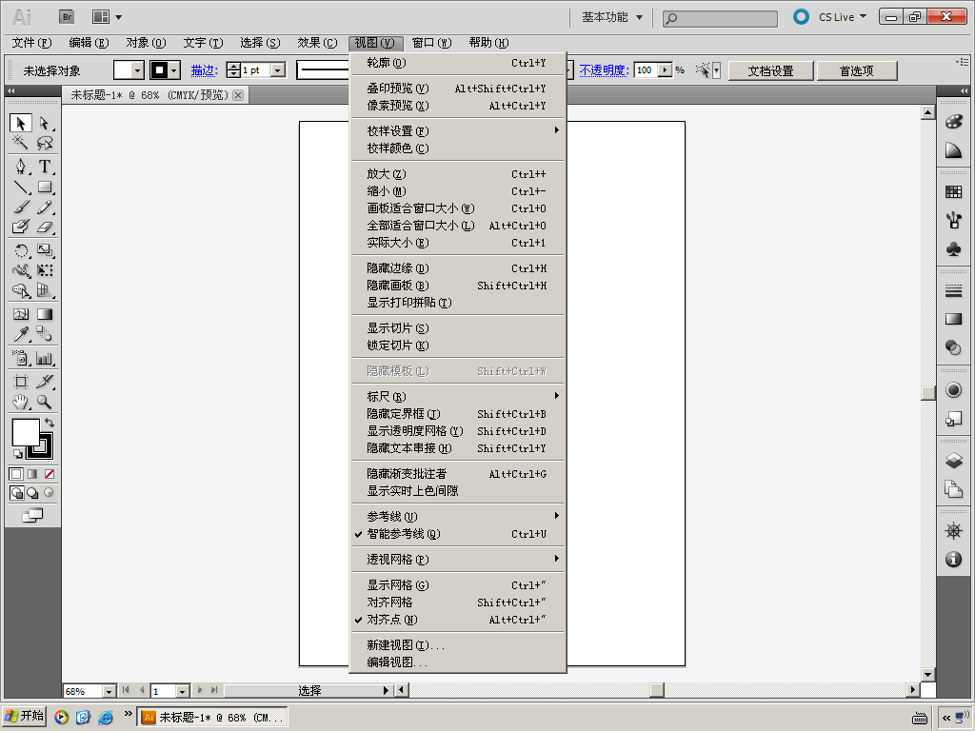Click the CS Live button
Image resolution: width=975 pixels, height=731 pixels.
(x=829, y=17)
